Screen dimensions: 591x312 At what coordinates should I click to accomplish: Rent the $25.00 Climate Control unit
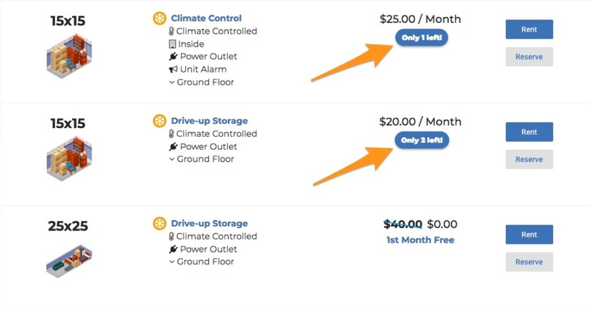tap(528, 29)
